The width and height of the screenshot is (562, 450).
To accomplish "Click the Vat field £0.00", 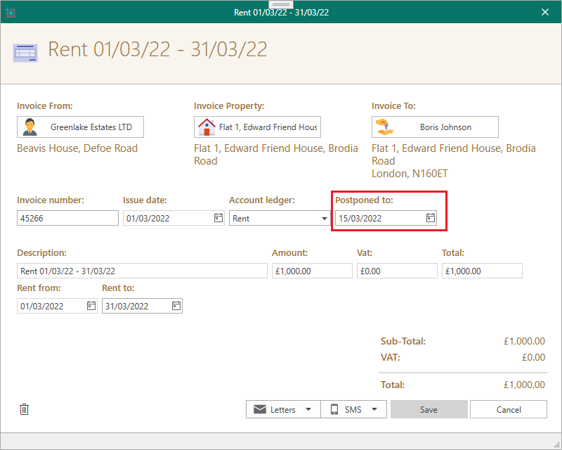I will [397, 271].
